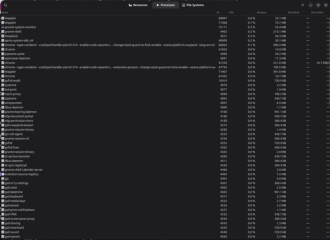Image resolution: width=330 pixels, height=240 pixels.
Task: Maximize the System Monitor window
Action: click(318, 5)
